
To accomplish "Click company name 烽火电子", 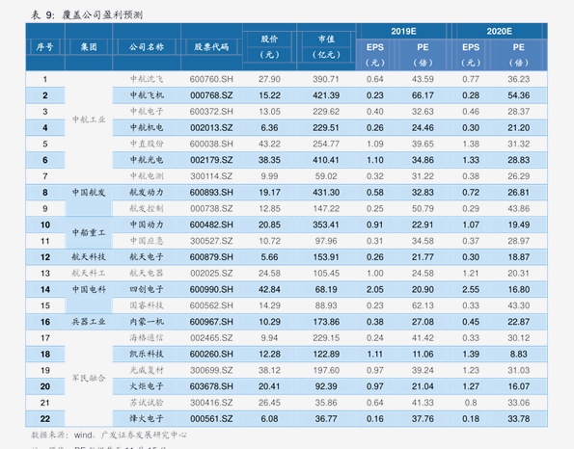I will 147,419.
